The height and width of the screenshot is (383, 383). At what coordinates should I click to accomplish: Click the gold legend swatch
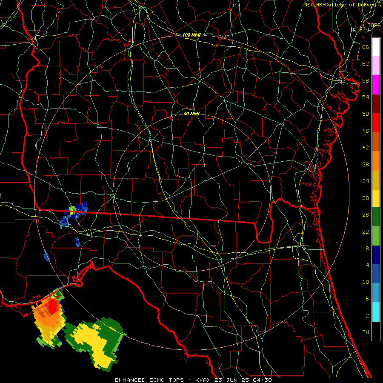[x=376, y=180]
